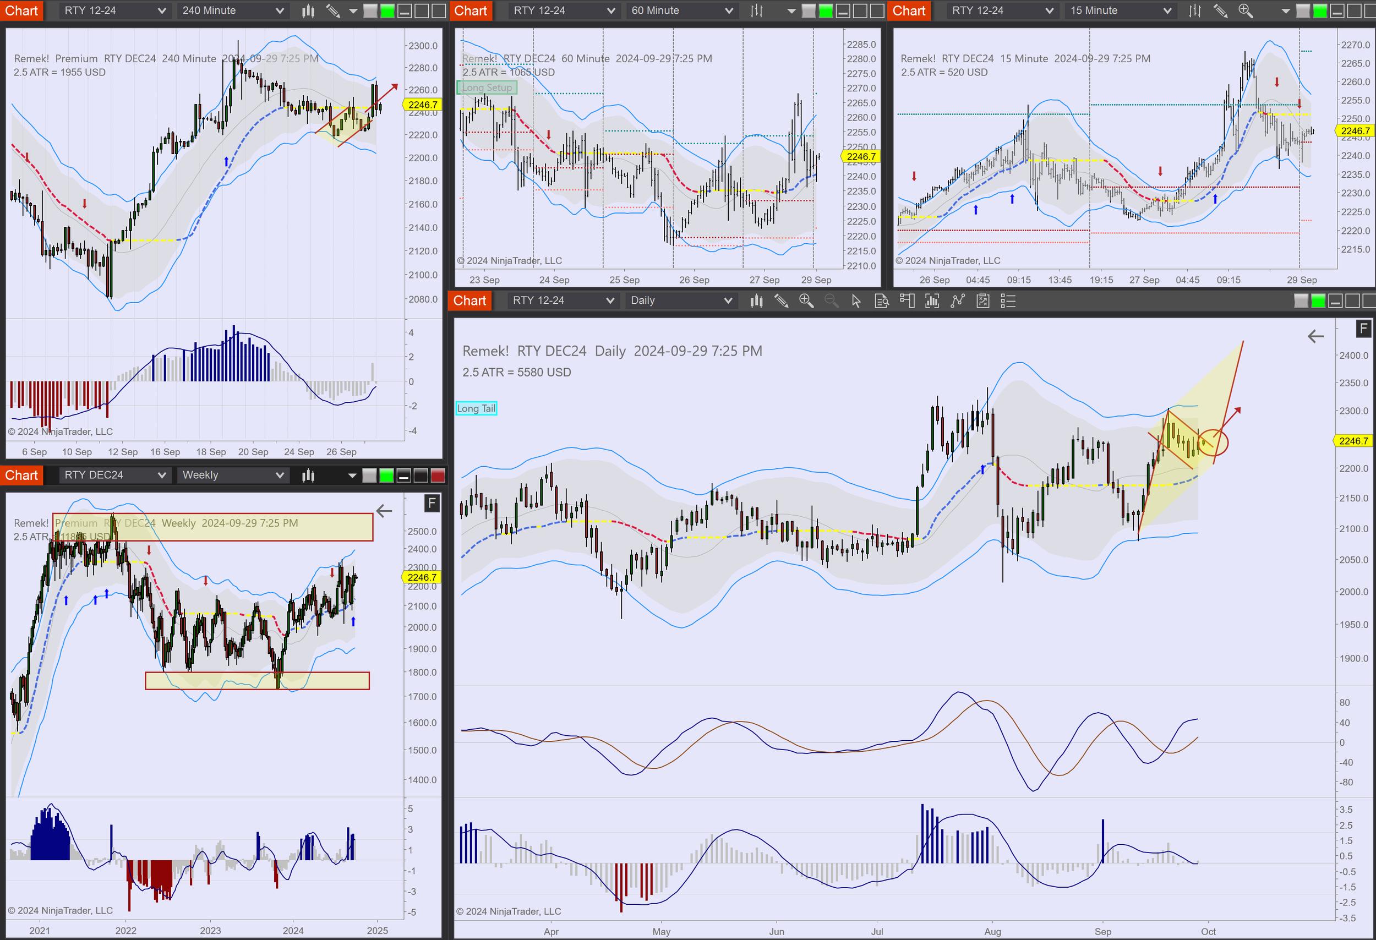Image resolution: width=1376 pixels, height=940 pixels.
Task: Click '2.5 ATR = 1955 USD' on 240 Minute chart
Action: coord(60,72)
